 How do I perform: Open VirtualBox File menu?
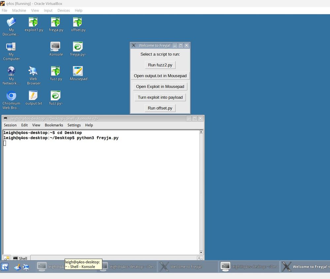(4, 11)
